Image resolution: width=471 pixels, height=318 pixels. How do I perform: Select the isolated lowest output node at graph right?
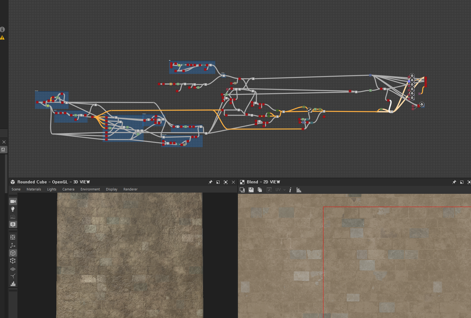[422, 104]
